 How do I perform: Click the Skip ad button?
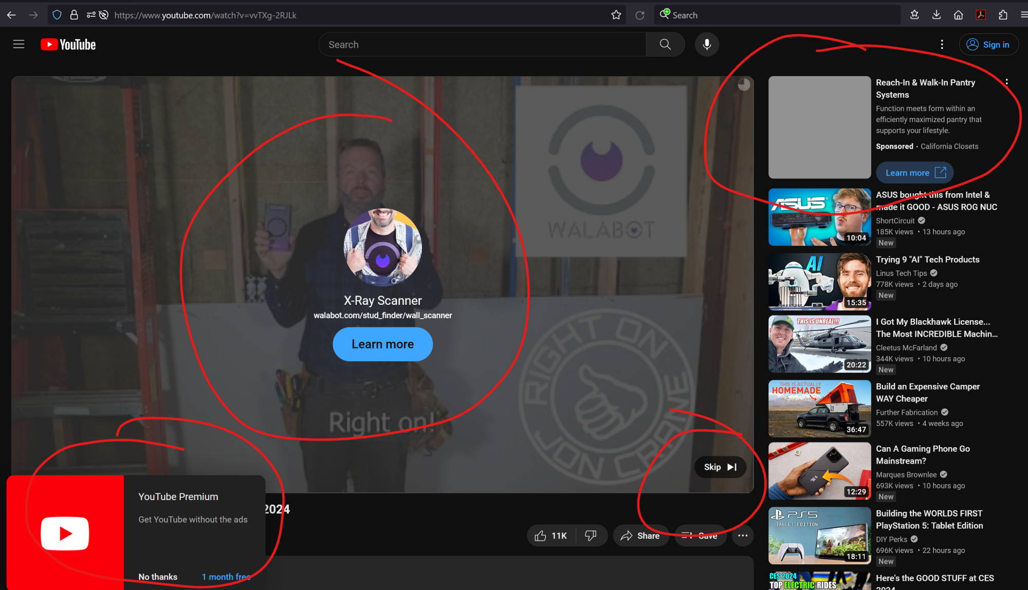pyautogui.click(x=720, y=467)
